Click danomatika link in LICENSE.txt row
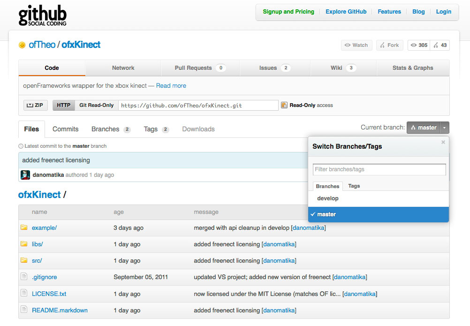The width and height of the screenshot is (470, 326). click(x=360, y=294)
